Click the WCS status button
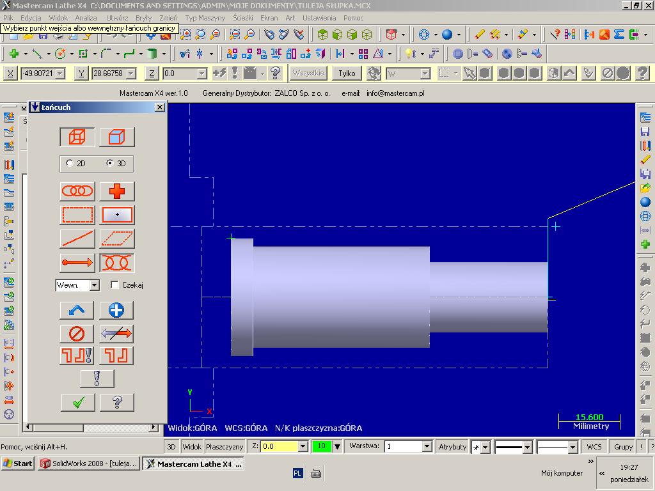Viewport: 655px width, 491px height. point(594,447)
